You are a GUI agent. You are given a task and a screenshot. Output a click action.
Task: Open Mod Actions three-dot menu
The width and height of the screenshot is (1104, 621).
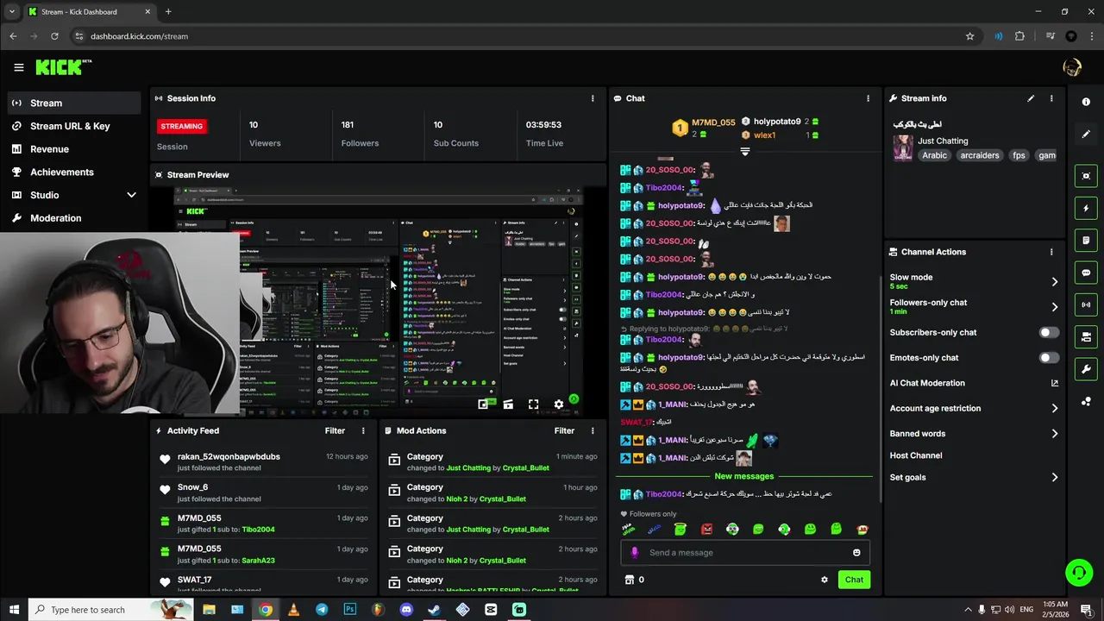[593, 430]
